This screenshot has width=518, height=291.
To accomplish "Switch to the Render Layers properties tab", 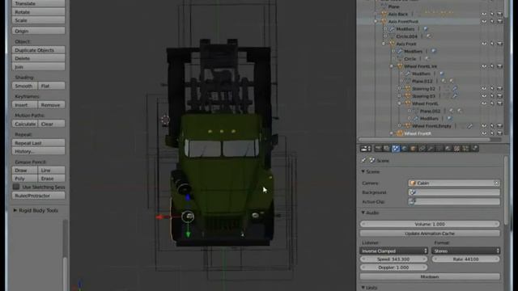I will coord(387,149).
